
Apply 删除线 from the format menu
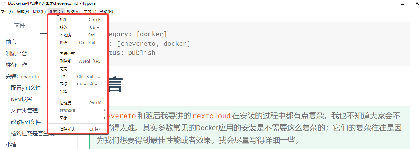(x=65, y=61)
